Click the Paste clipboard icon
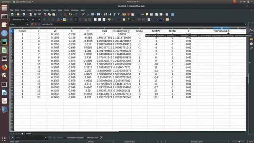The width and height of the screenshot is (254, 143). 54,14
